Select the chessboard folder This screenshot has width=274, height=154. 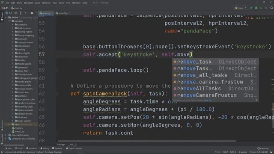coord(22,46)
